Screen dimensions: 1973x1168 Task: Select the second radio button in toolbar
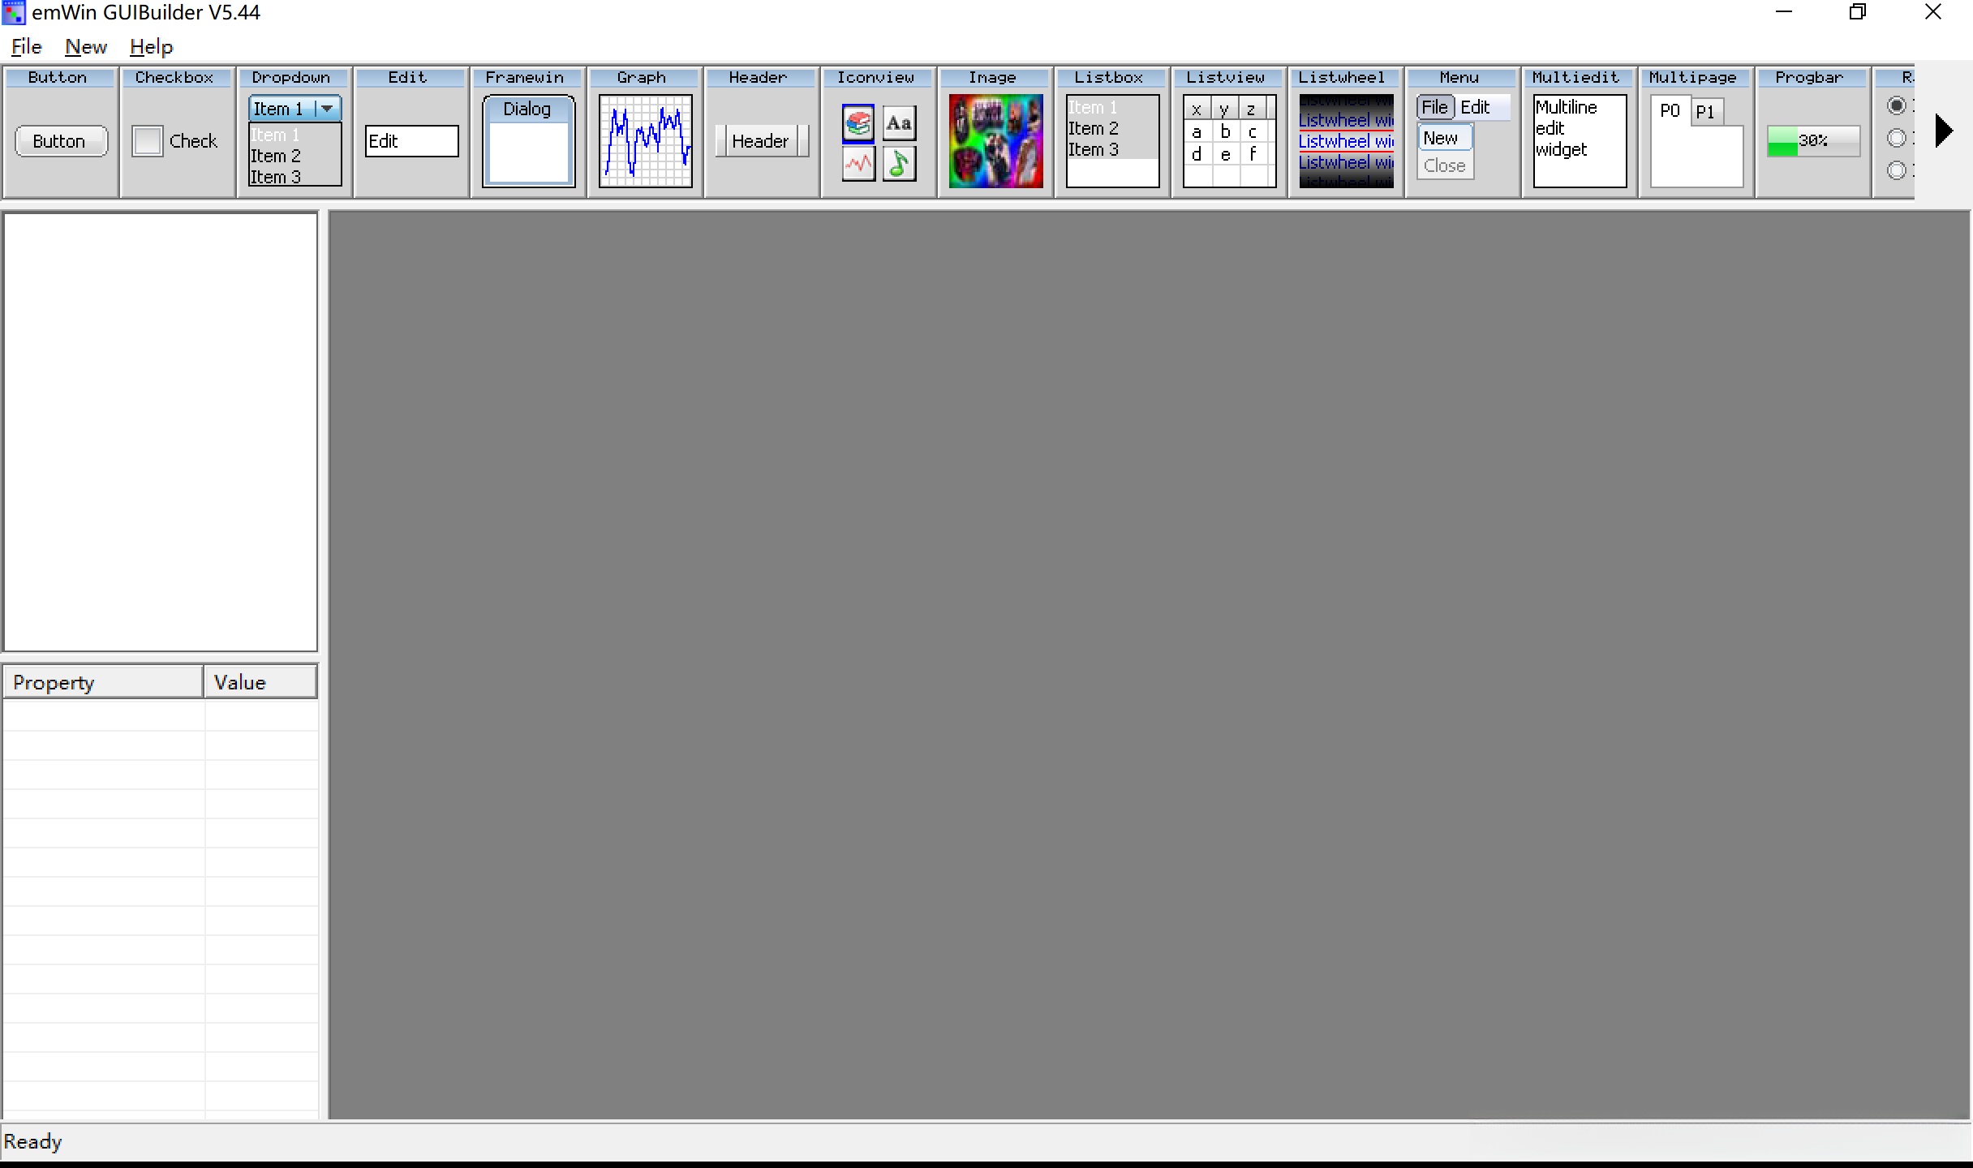pyautogui.click(x=1897, y=139)
